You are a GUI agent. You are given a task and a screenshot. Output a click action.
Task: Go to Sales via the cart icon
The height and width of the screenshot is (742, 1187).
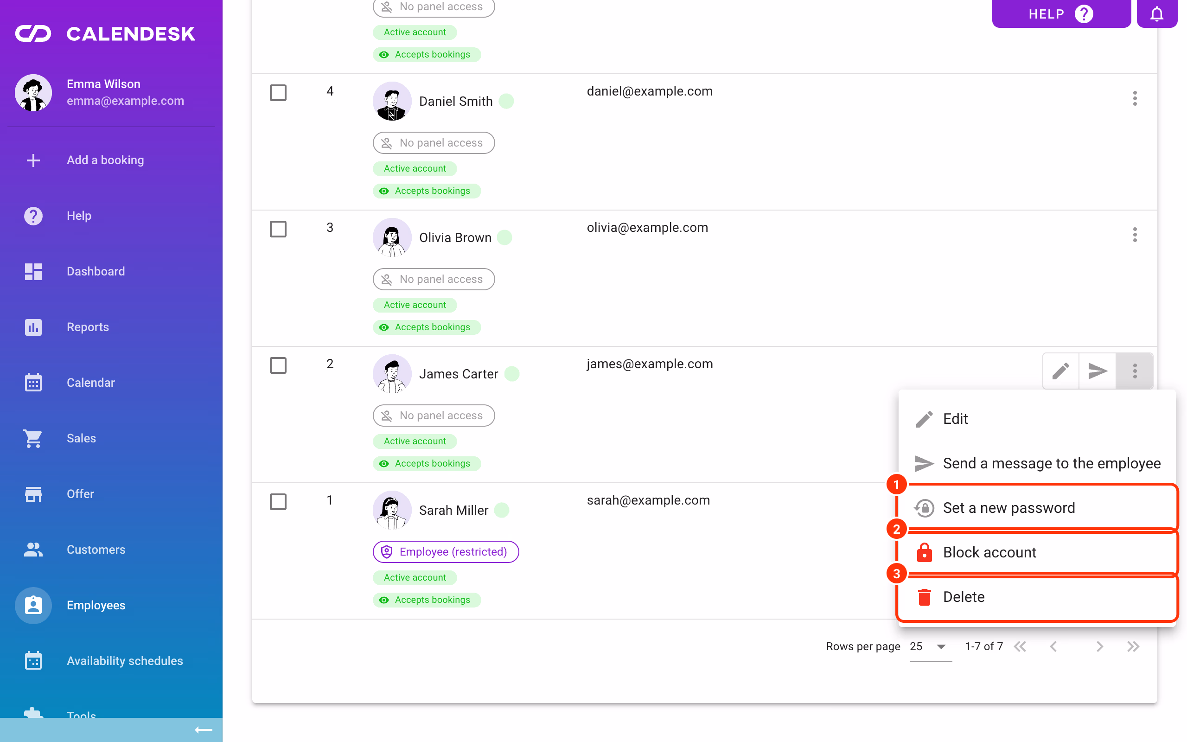click(33, 438)
